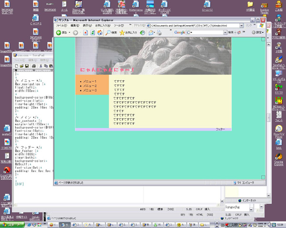
Task: Open the CHIPS desktop shortcut
Action: 36,20
